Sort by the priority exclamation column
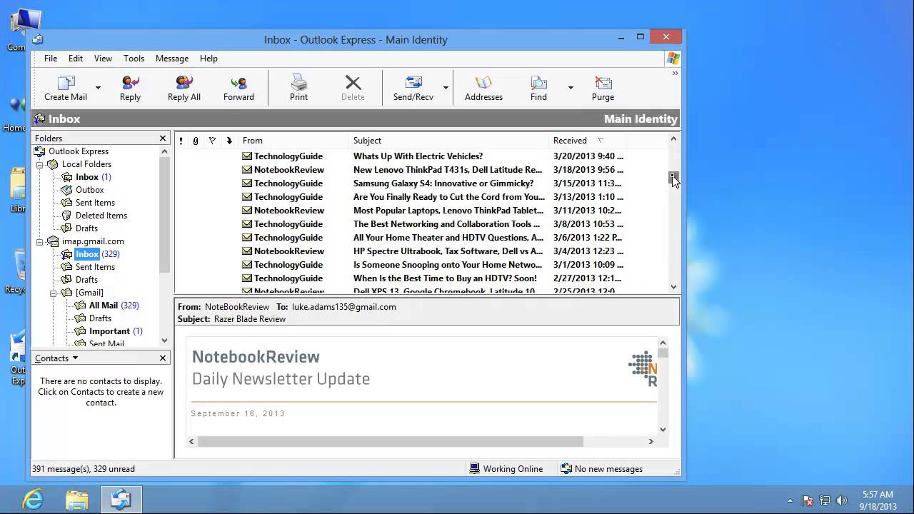The image size is (914, 514). pyautogui.click(x=181, y=141)
